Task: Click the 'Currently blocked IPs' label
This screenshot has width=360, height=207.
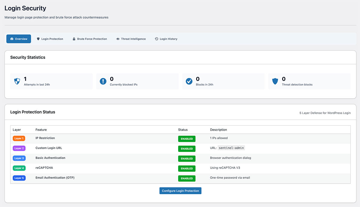Action: (124, 85)
